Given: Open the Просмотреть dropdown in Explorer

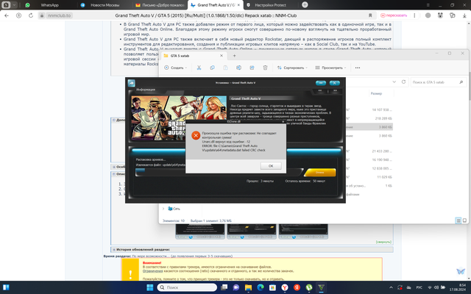Looking at the screenshot, I should 330,68.
